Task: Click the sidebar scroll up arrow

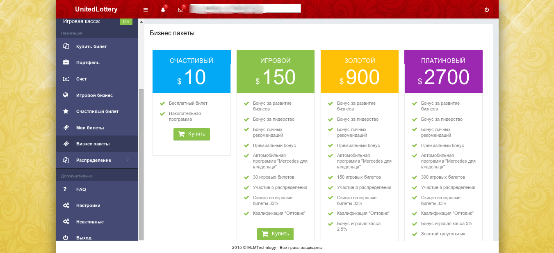Action: [x=141, y=21]
